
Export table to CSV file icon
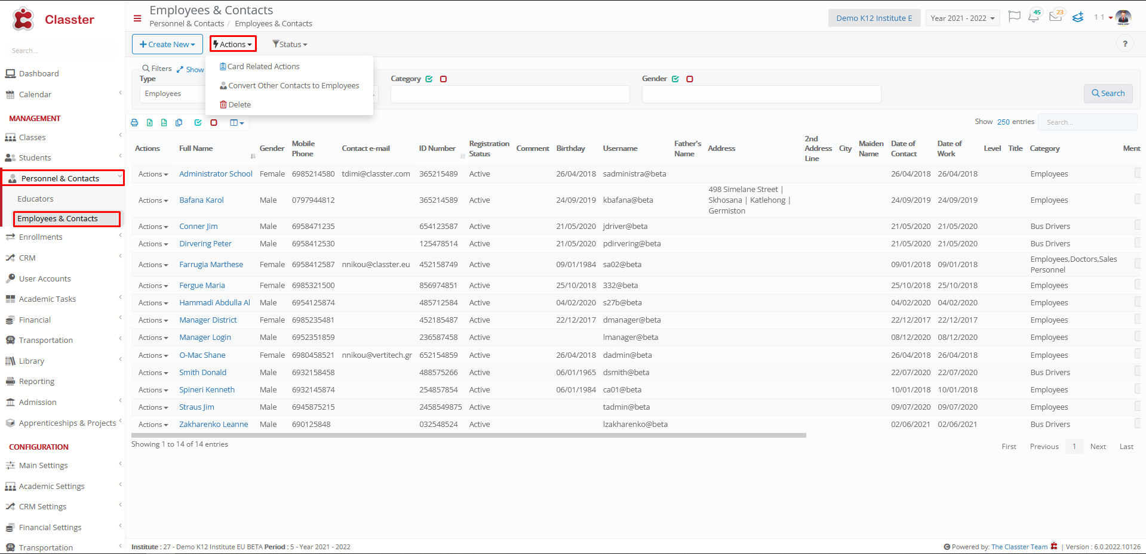pos(164,123)
